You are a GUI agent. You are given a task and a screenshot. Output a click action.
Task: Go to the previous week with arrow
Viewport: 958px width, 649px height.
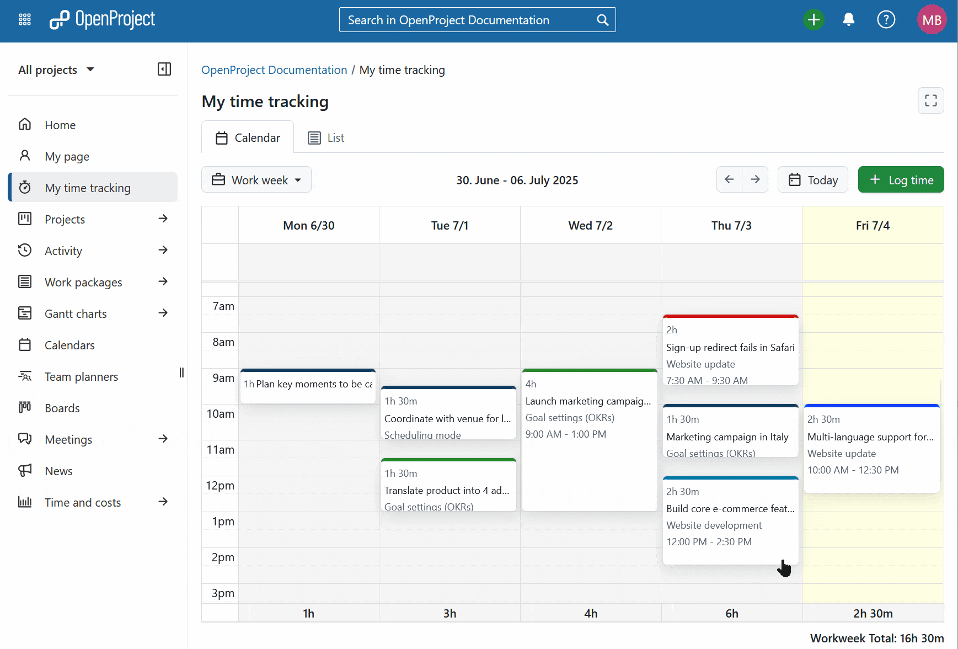[x=729, y=179]
